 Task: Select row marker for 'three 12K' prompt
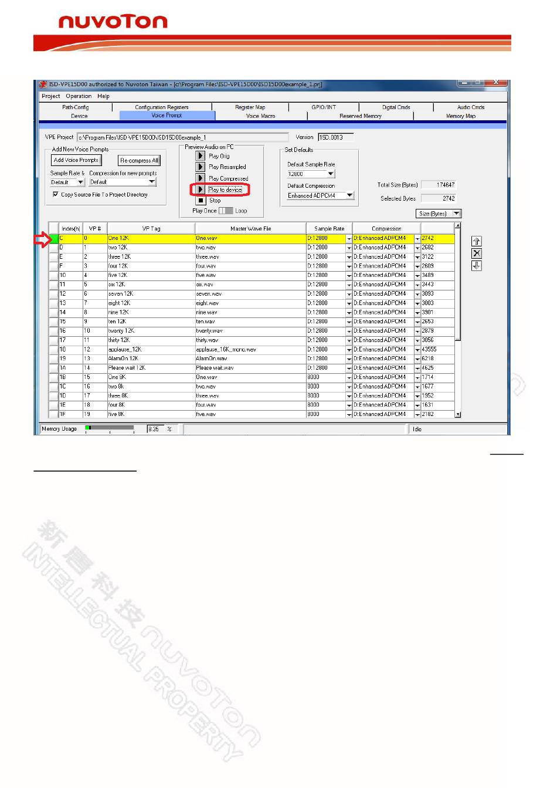53,257
